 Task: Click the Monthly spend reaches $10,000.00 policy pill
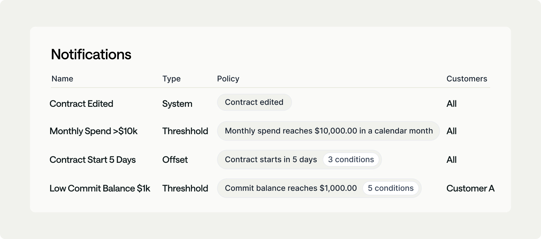pyautogui.click(x=329, y=131)
